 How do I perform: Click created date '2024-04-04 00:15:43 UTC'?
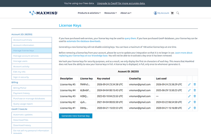(110, 90)
